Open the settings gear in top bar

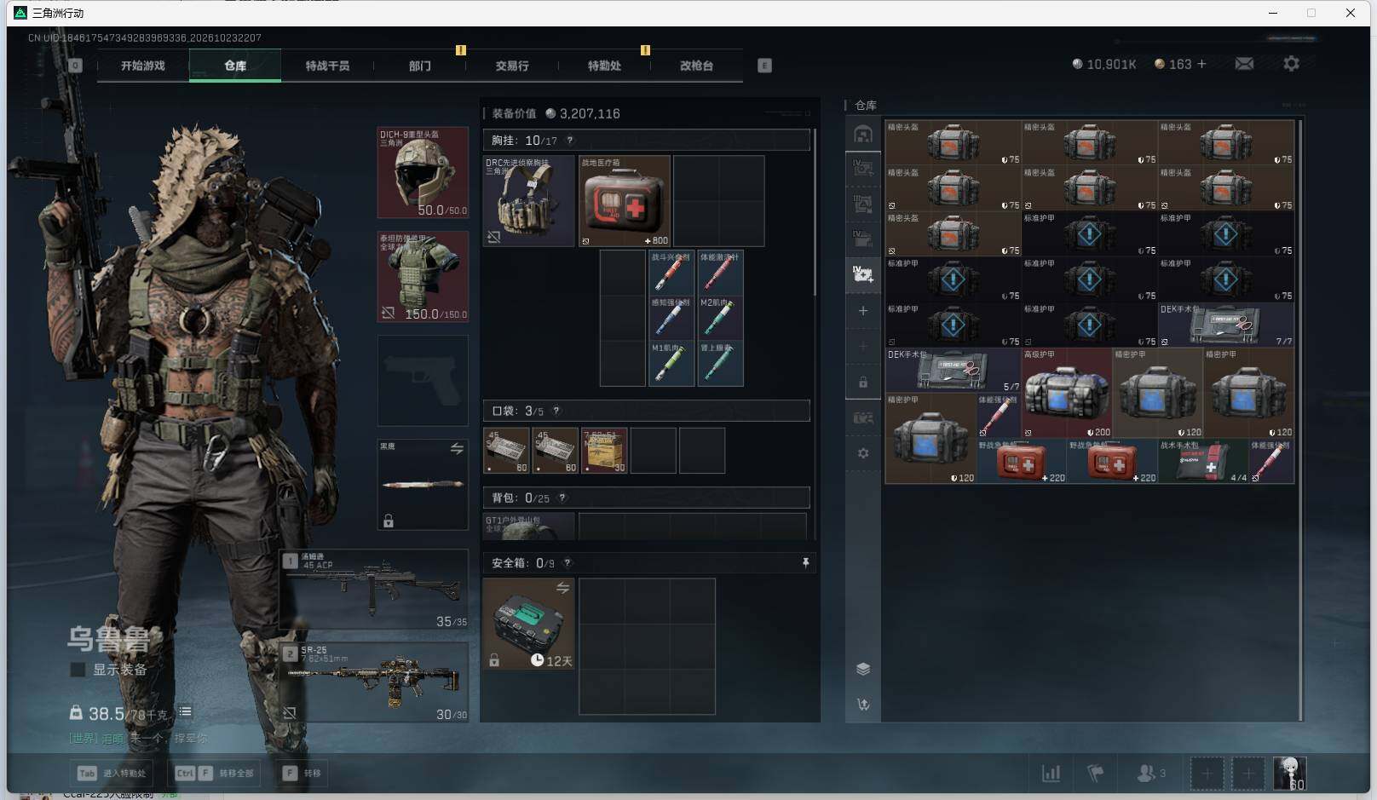1291,64
